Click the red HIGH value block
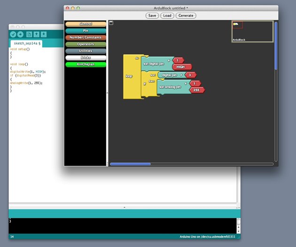This screenshot has width=296, height=247. click(182, 67)
